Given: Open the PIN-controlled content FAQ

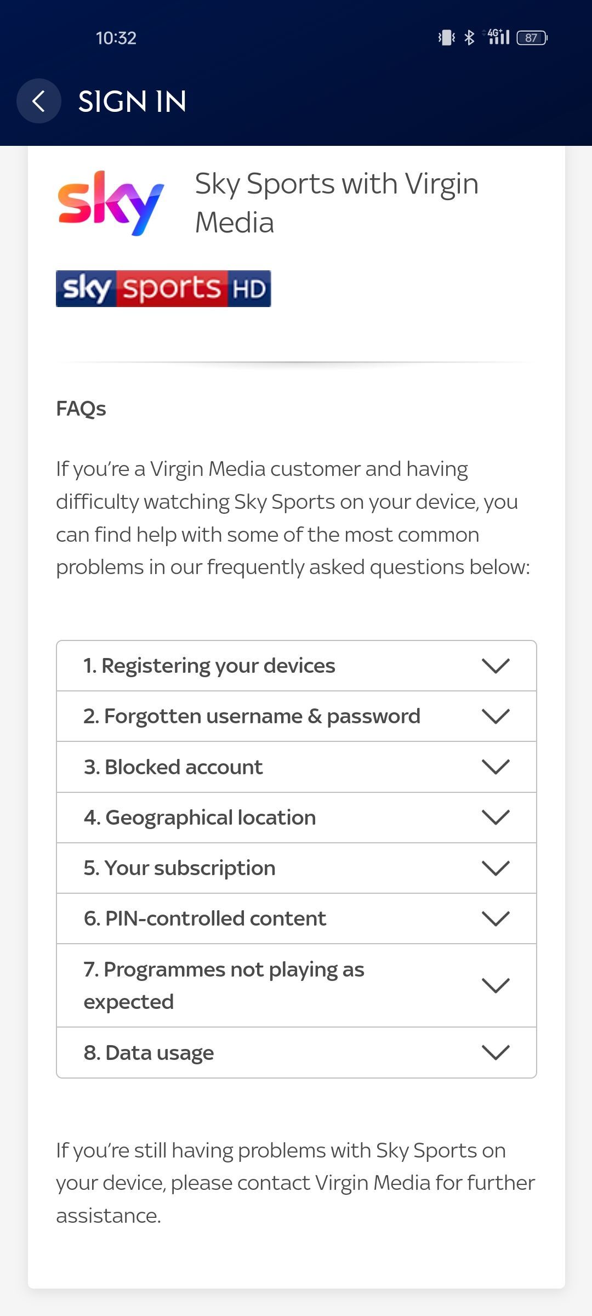Looking at the screenshot, I should [297, 918].
